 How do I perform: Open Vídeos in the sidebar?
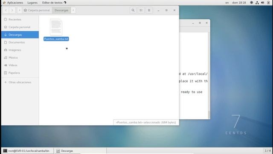click(x=20, y=65)
